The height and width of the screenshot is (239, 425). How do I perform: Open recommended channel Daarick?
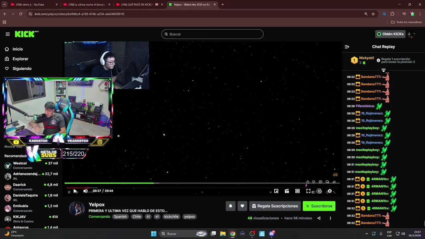coord(31,187)
